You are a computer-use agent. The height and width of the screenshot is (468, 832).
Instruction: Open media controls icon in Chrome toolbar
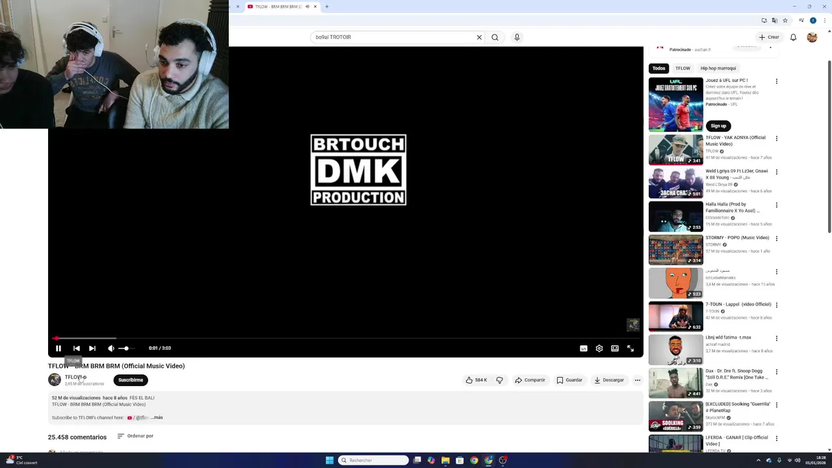click(x=801, y=20)
